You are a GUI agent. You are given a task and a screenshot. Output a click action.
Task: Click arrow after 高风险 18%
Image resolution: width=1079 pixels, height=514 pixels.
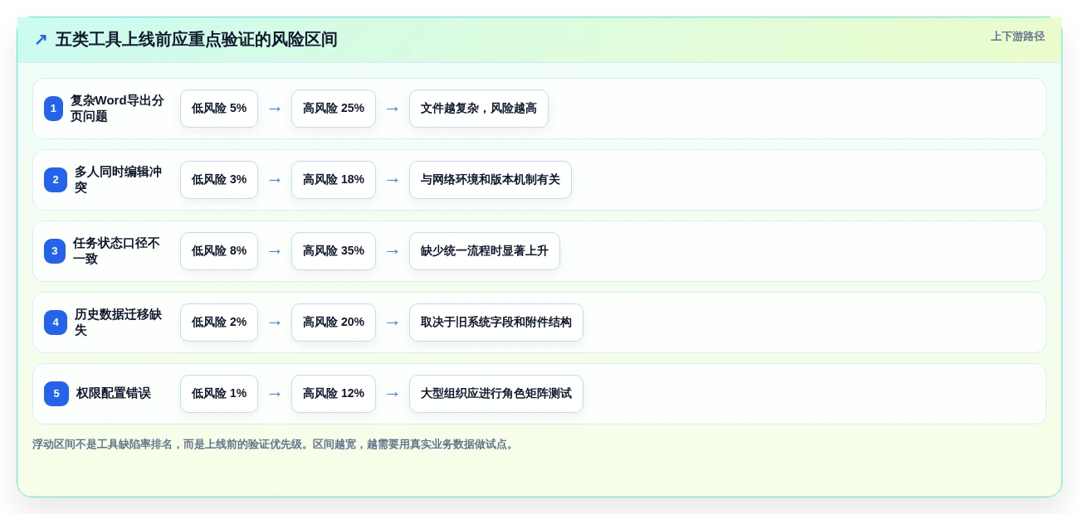(393, 180)
